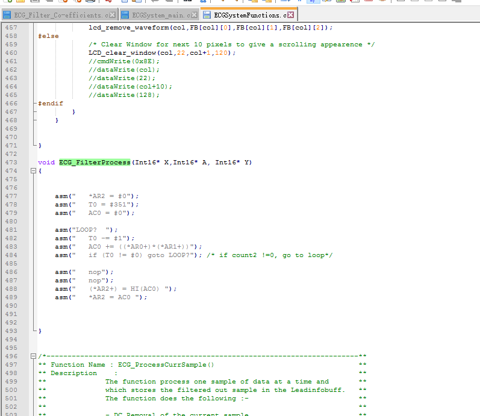
Task: Click the Int16* Y parameter on line 473
Action: (x=232, y=162)
